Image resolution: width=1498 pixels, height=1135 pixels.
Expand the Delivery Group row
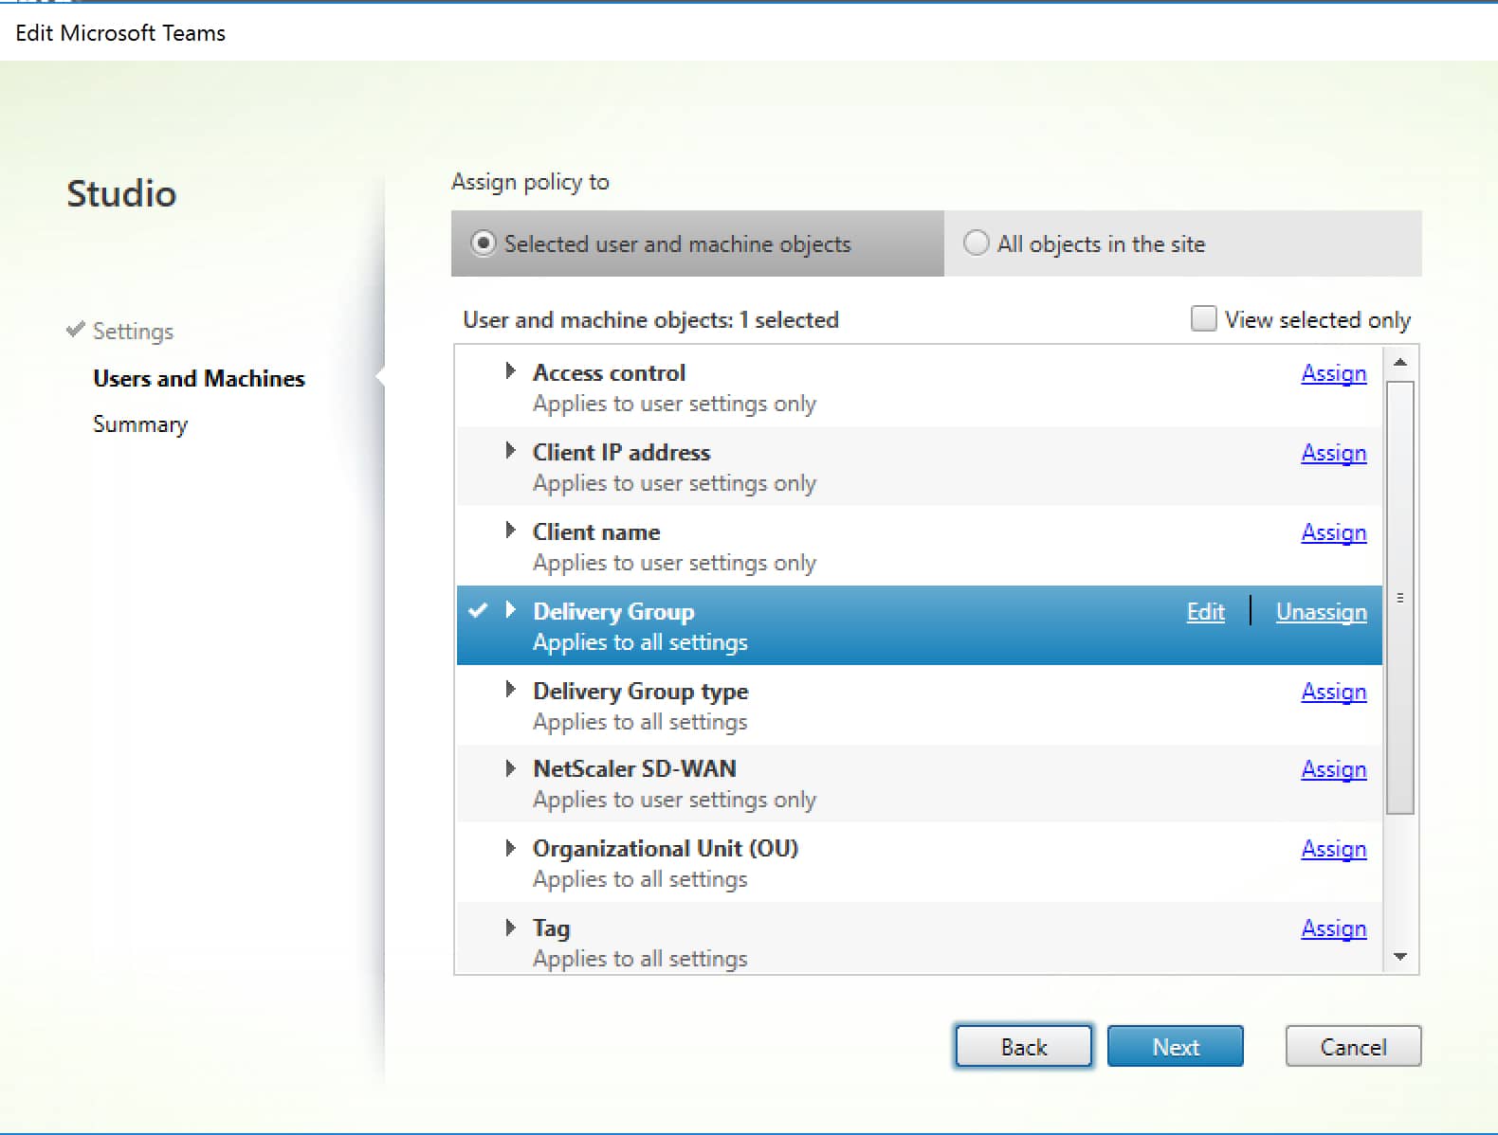[x=510, y=610]
